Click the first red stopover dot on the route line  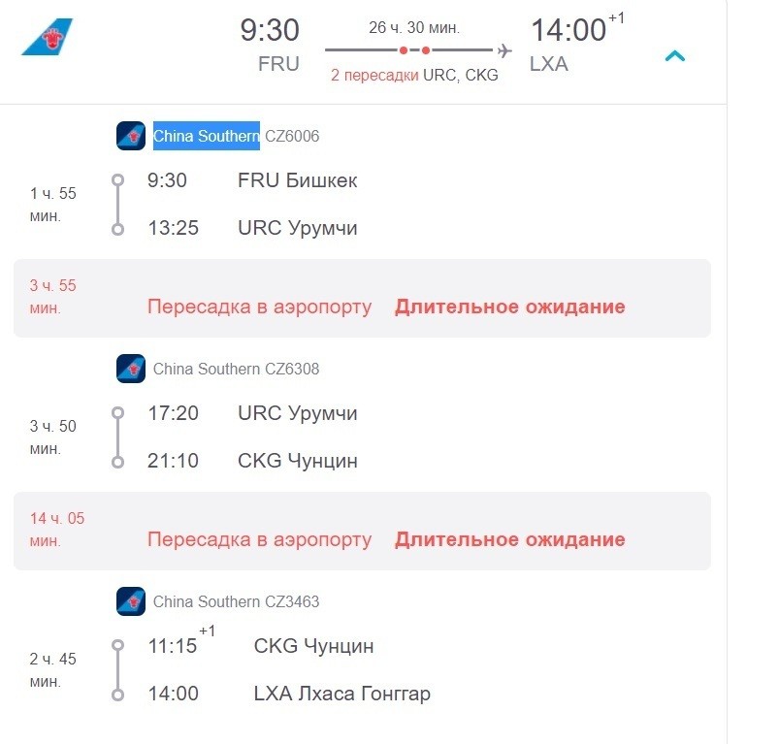[404, 49]
